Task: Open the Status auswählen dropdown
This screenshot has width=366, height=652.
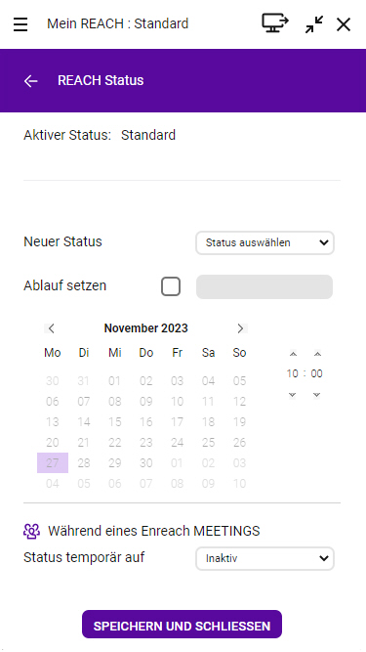Action: click(264, 242)
